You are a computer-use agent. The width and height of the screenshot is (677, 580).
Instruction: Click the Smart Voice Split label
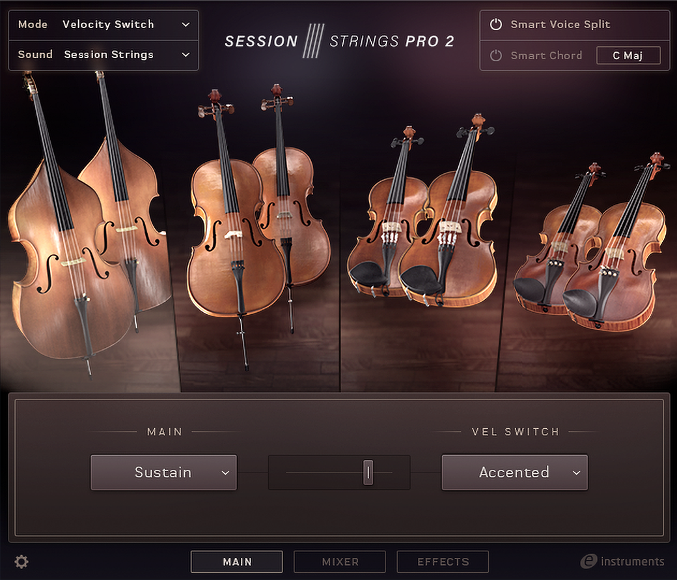(x=560, y=24)
